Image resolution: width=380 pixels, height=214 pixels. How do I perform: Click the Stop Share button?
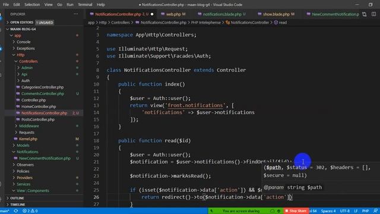tap(296, 211)
